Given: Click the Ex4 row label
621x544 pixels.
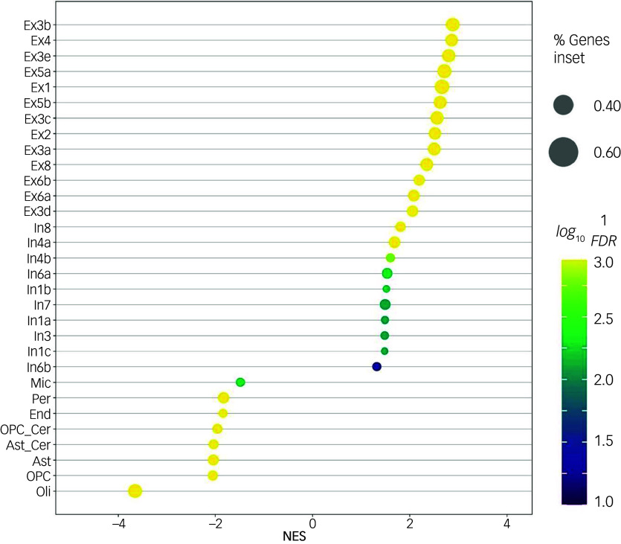Looking at the screenshot, I should [x=41, y=40].
